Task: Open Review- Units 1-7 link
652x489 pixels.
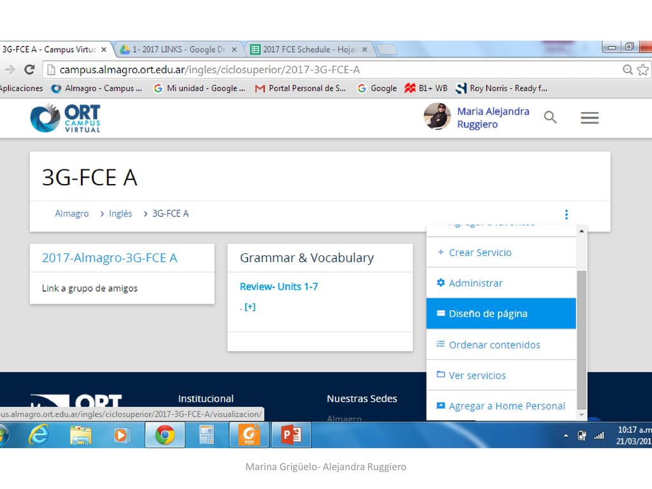Action: coord(279,287)
